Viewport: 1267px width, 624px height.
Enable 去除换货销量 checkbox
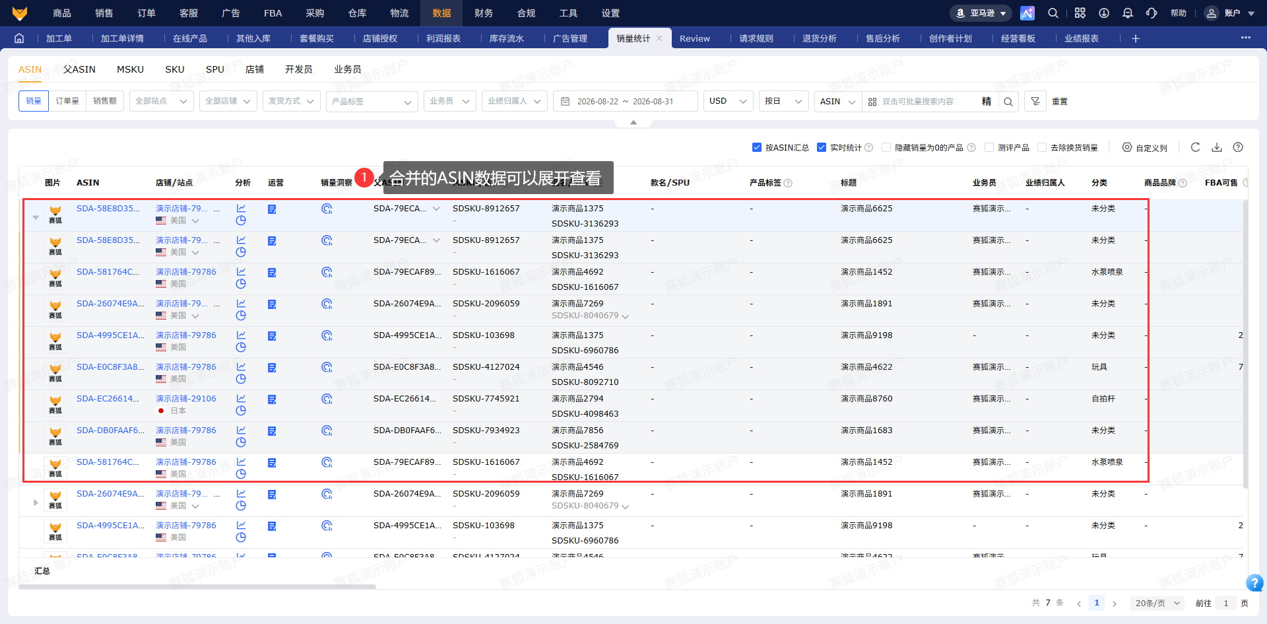(x=1042, y=147)
